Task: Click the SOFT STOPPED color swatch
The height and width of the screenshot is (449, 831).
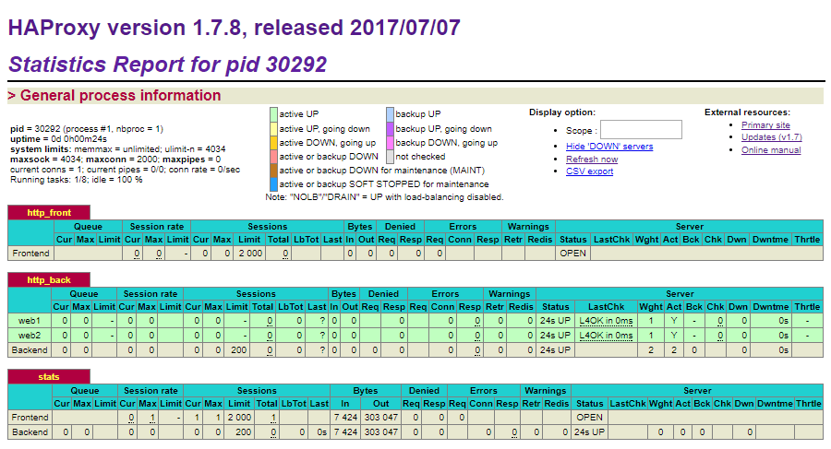Action: click(x=273, y=183)
